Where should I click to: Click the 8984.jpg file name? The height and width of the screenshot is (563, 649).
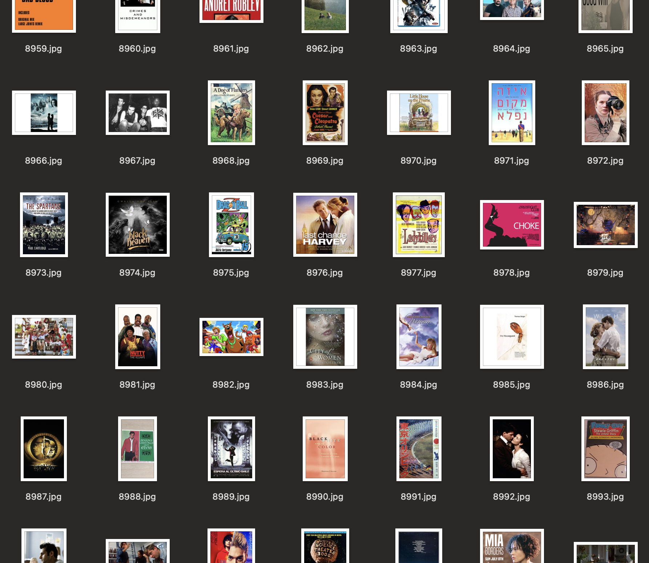(419, 385)
